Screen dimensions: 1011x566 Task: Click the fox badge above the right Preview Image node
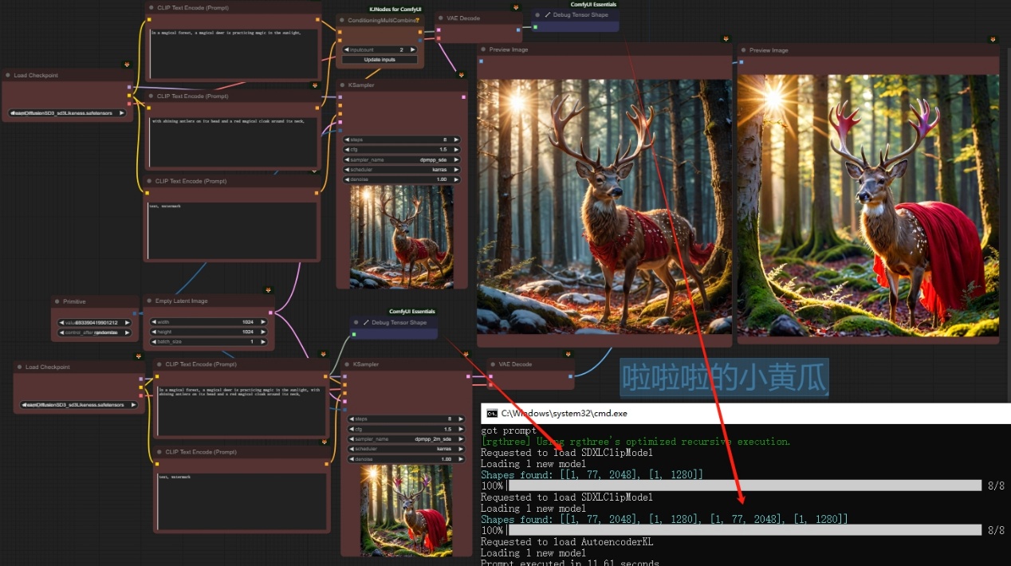993,38
